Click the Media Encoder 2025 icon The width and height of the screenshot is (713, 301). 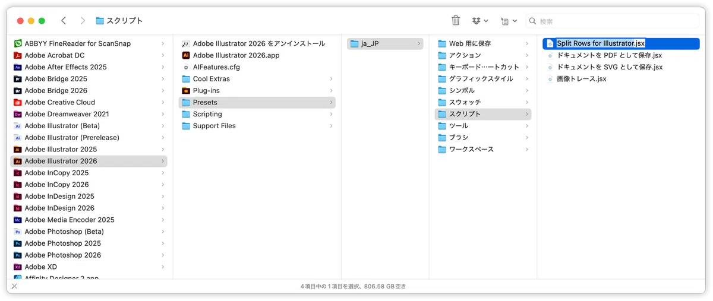click(18, 220)
